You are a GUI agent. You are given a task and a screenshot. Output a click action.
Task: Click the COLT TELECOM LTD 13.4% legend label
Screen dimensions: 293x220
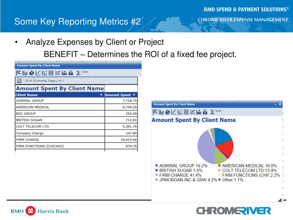(x=249, y=170)
